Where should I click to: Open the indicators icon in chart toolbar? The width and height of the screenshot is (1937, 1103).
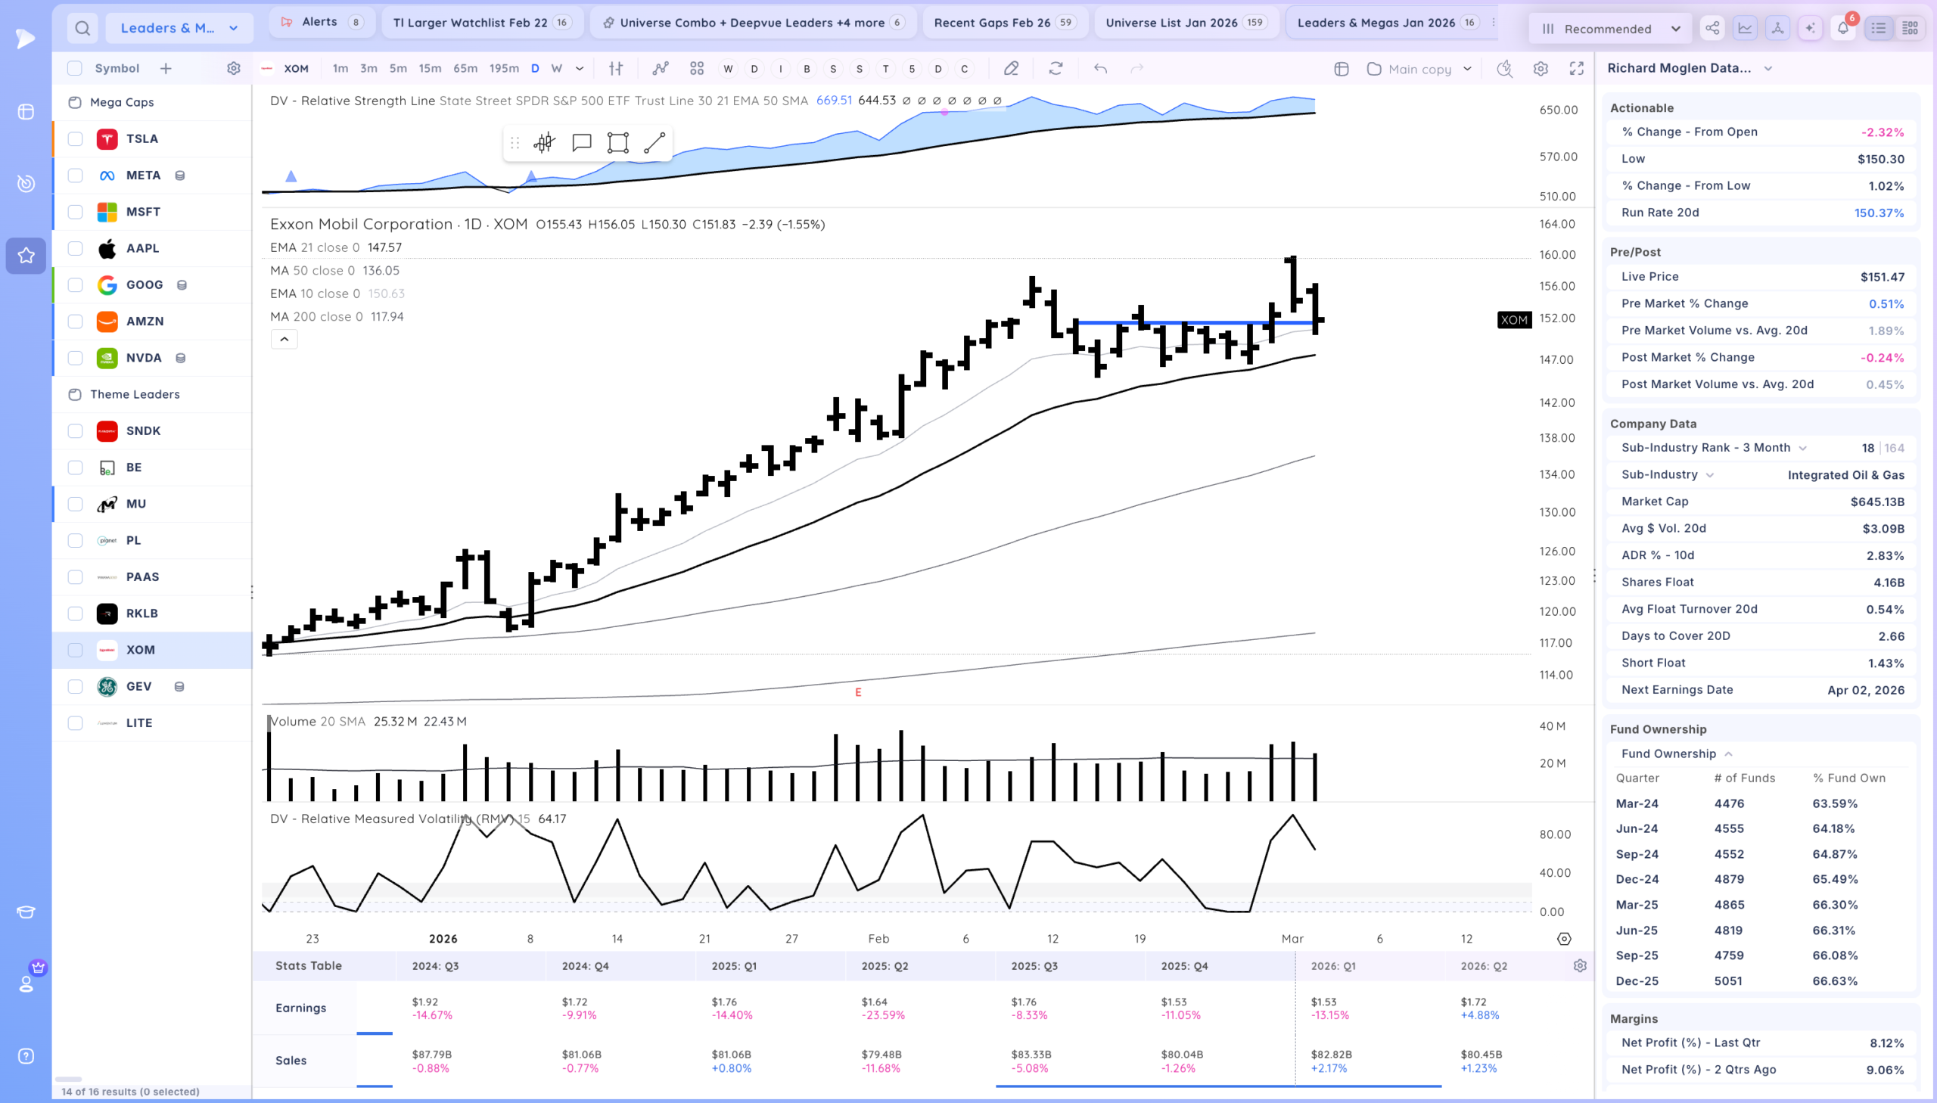pos(661,68)
